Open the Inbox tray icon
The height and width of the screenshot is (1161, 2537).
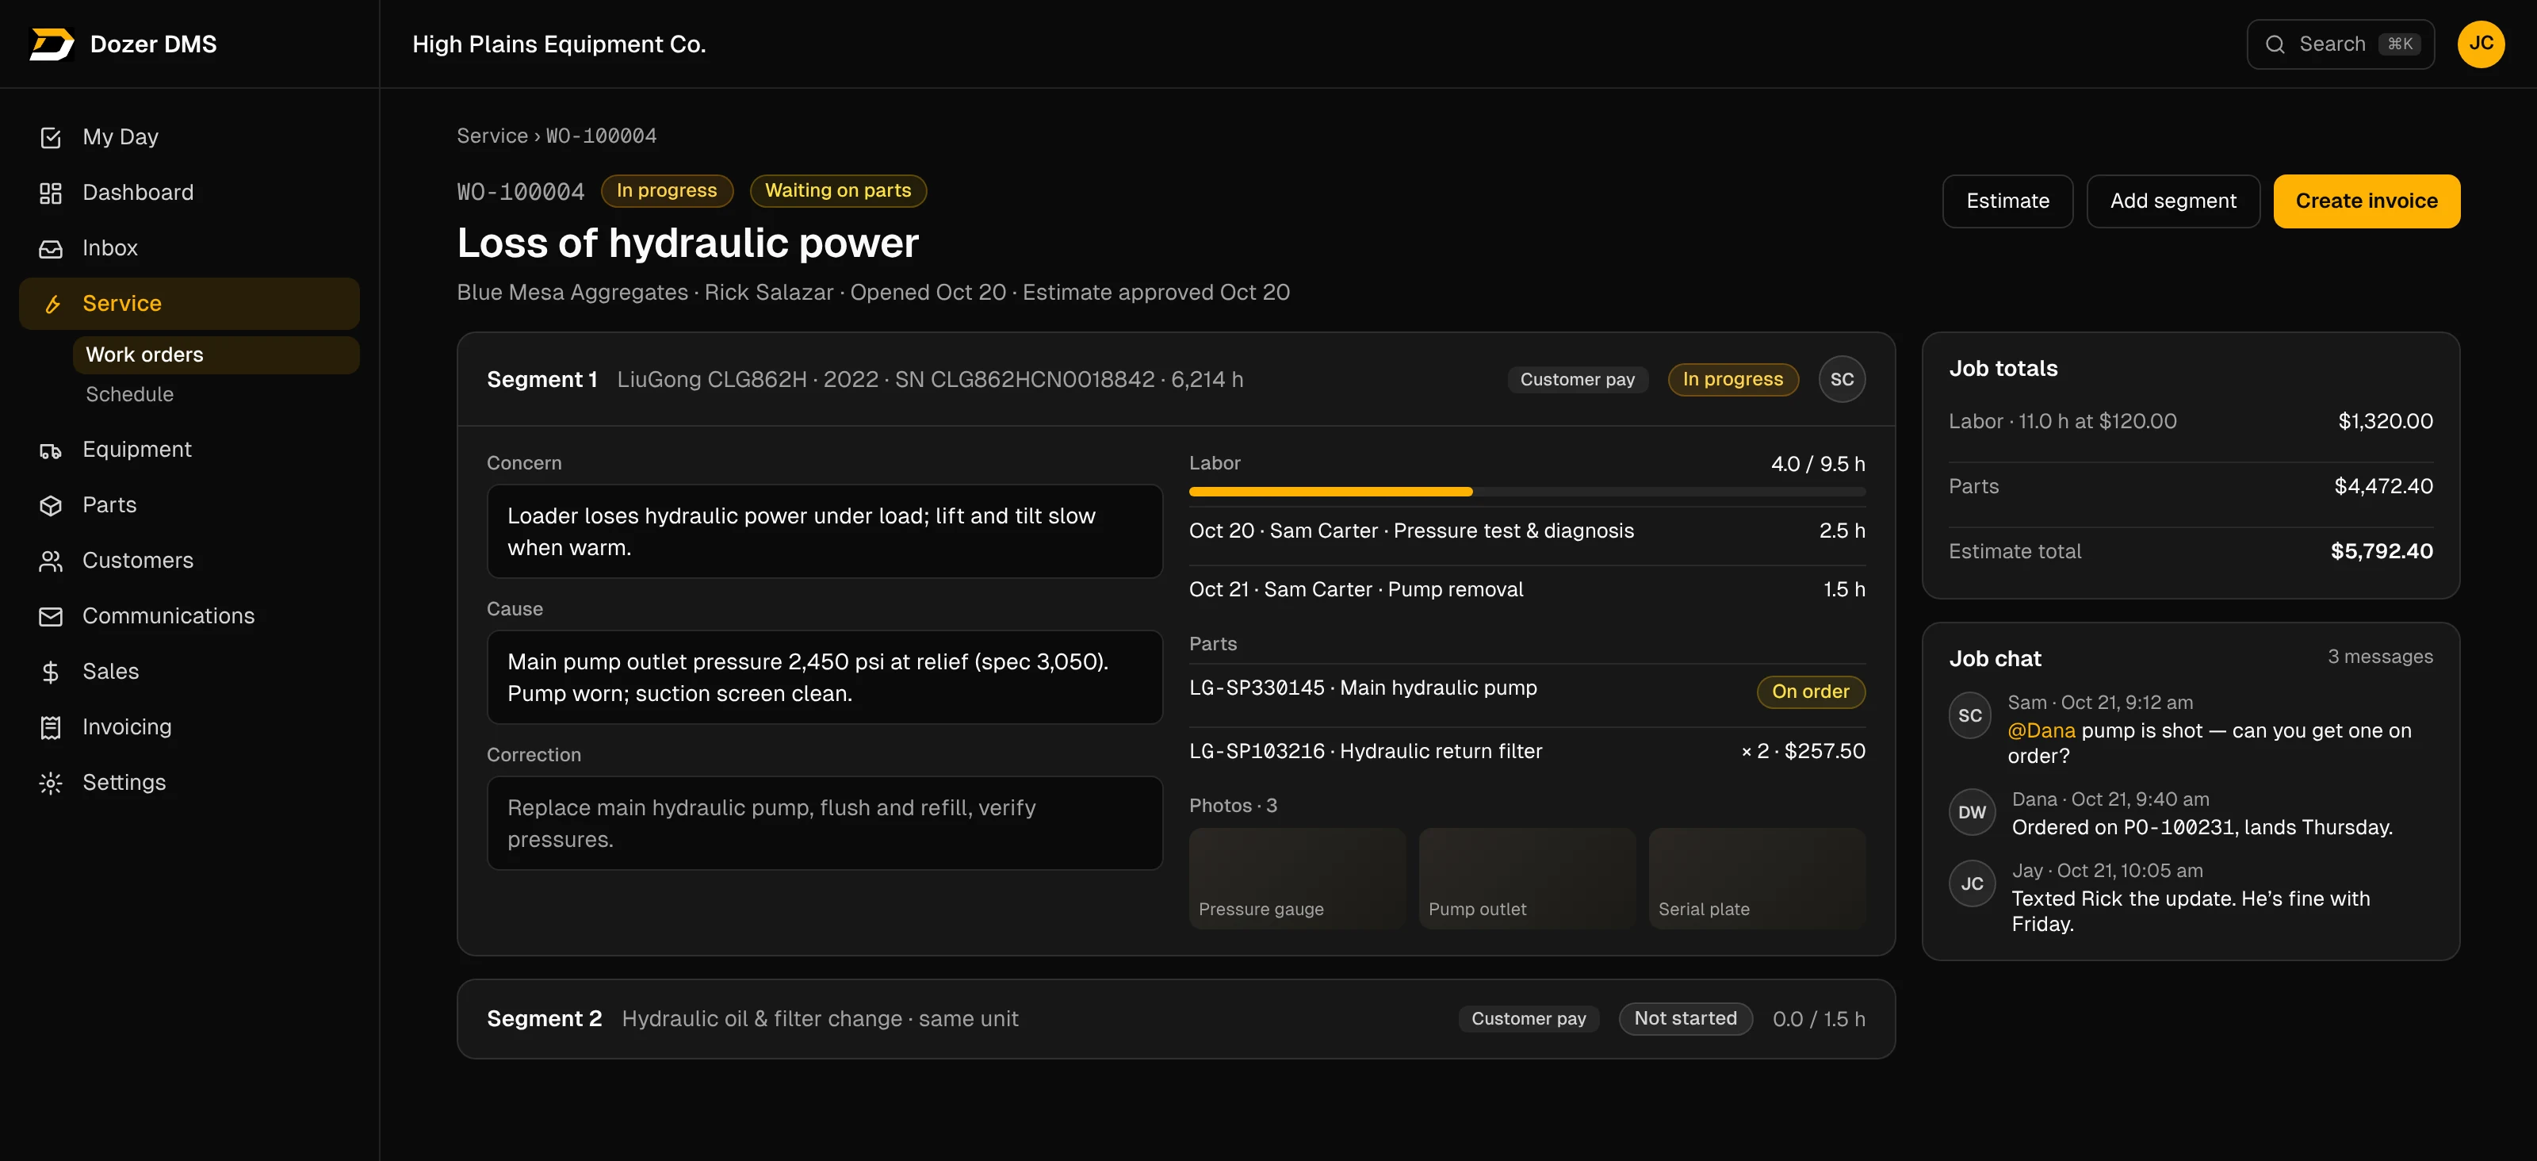click(x=50, y=248)
